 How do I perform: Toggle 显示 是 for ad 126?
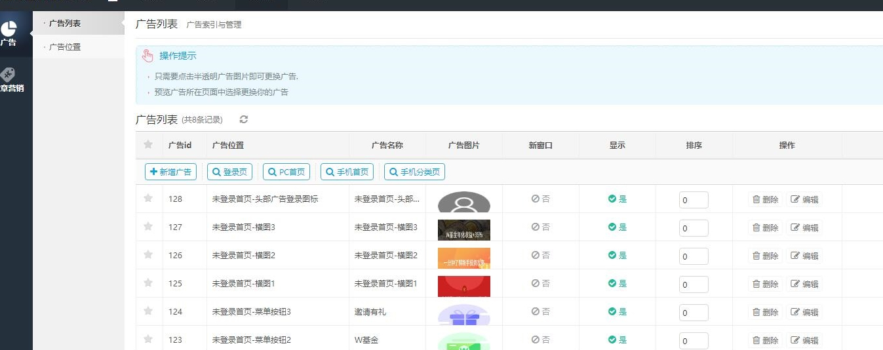coord(618,255)
